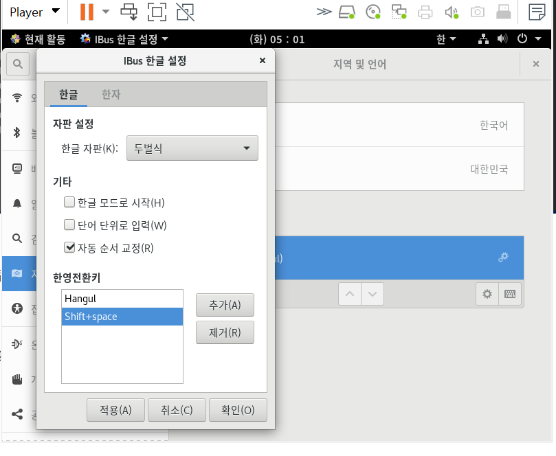The image size is (556, 456).
Task: Click the network status icon in top bar
Action: 483,39
